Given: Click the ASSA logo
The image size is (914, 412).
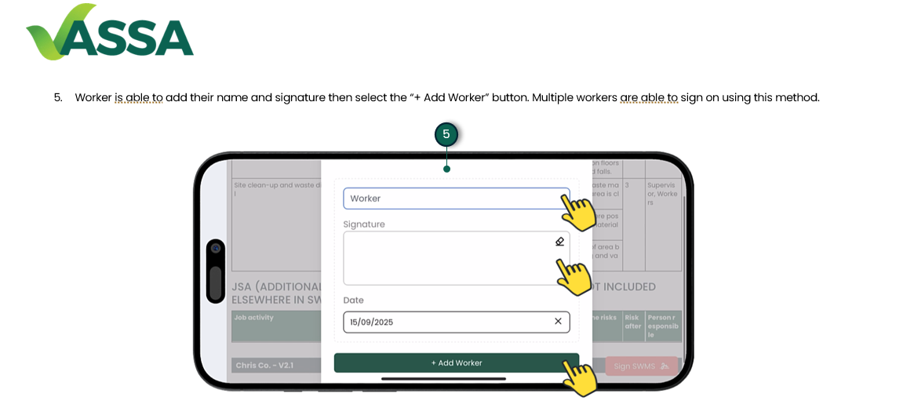Looking at the screenshot, I should pyautogui.click(x=110, y=31).
